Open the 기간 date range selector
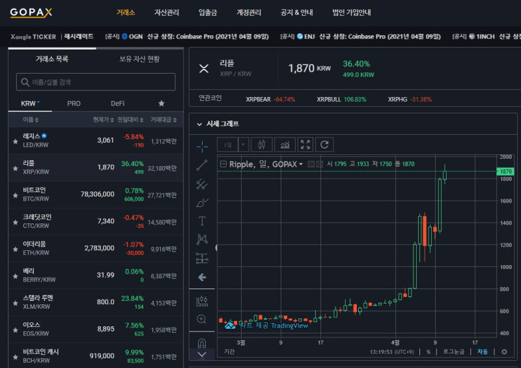 (229, 352)
